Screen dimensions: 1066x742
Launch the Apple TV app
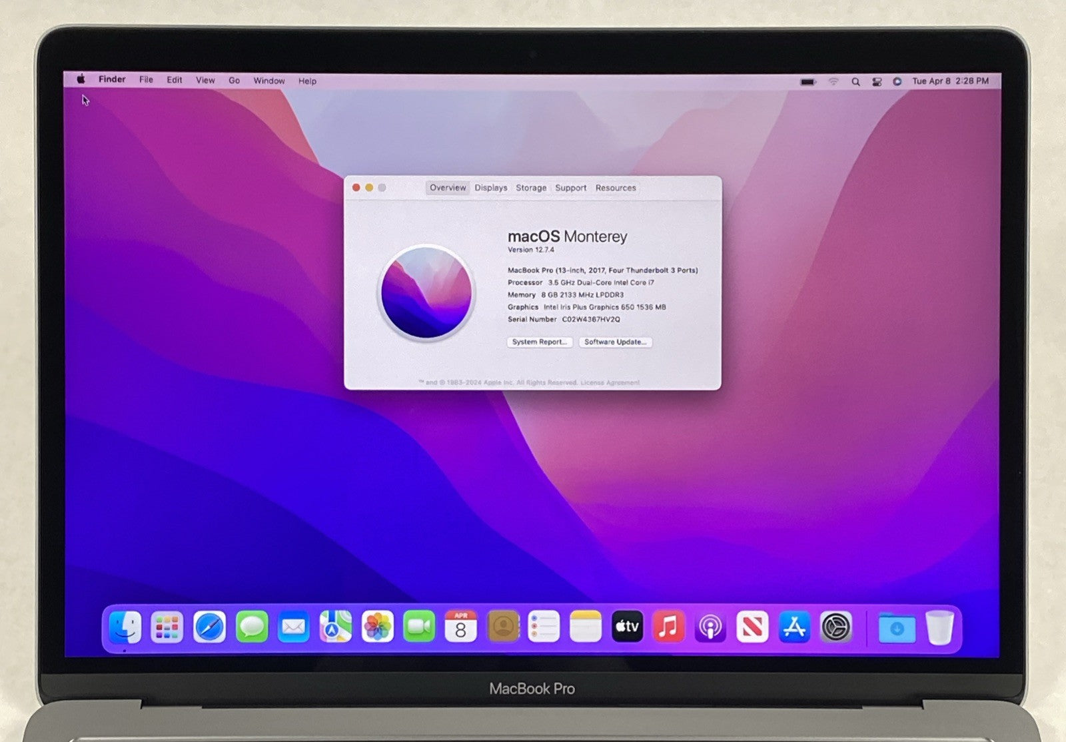tap(627, 627)
